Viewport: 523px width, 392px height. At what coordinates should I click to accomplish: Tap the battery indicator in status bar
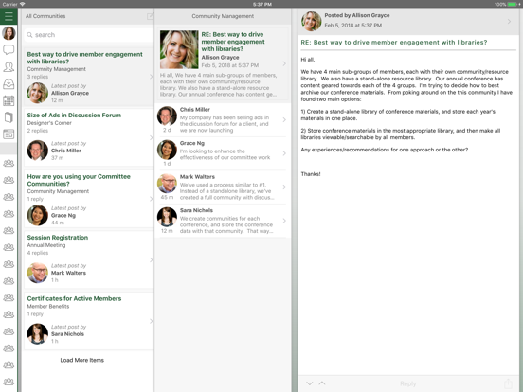512,4
